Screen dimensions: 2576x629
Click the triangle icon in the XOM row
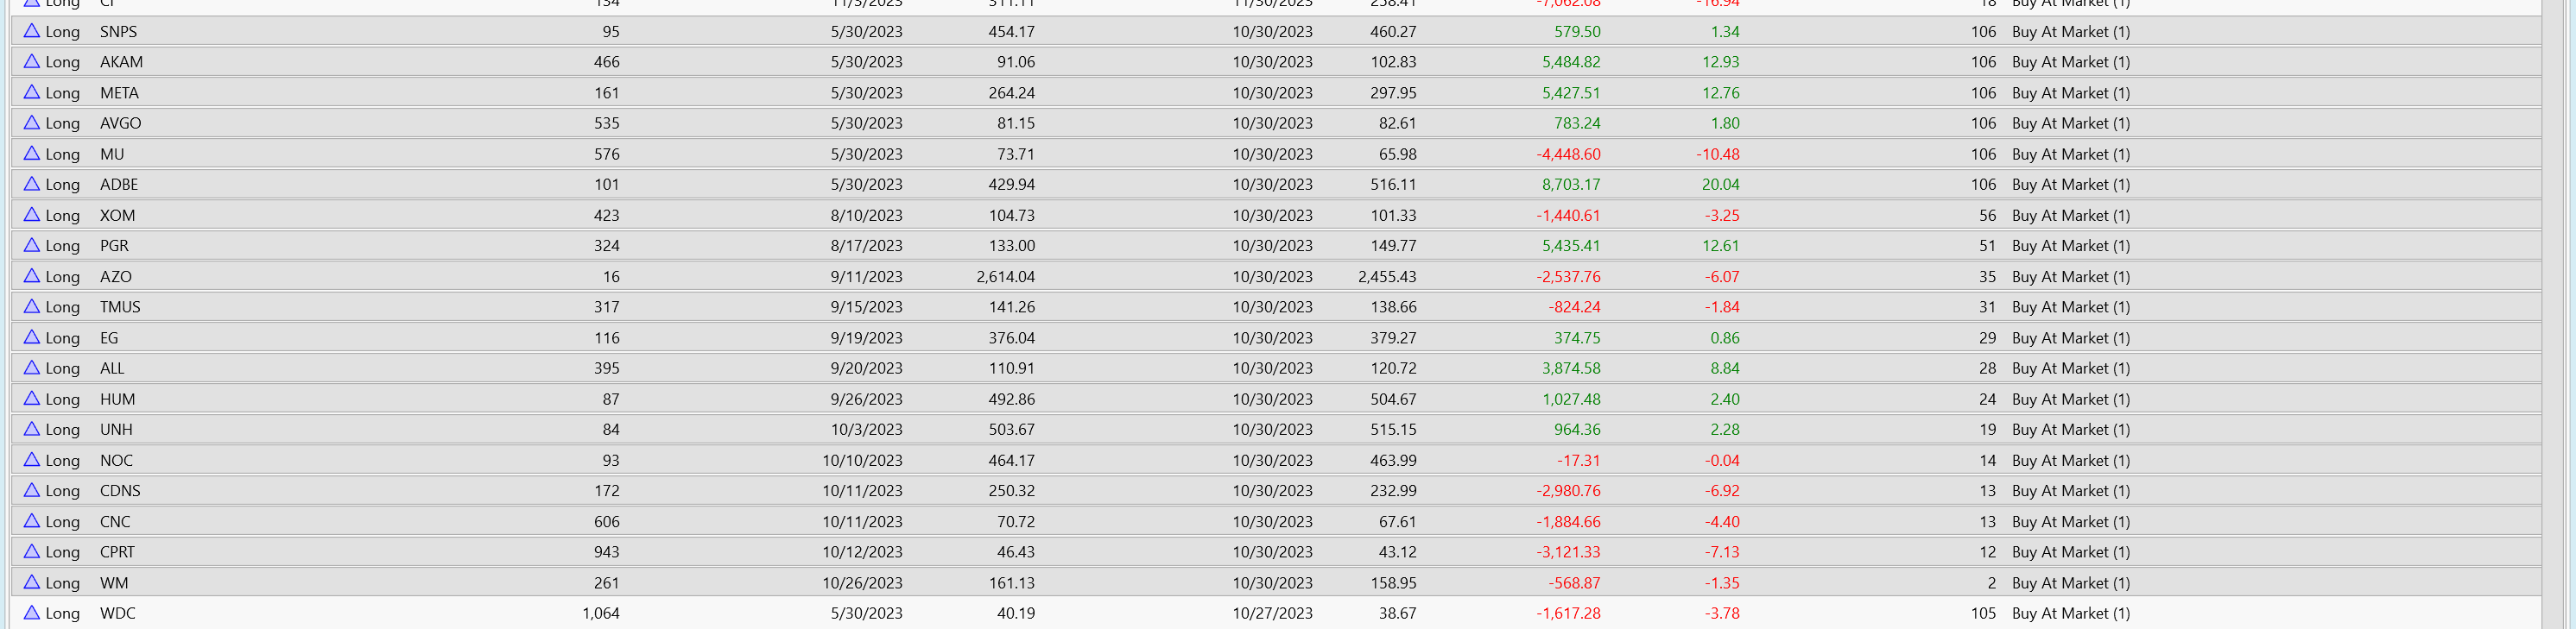coord(32,215)
